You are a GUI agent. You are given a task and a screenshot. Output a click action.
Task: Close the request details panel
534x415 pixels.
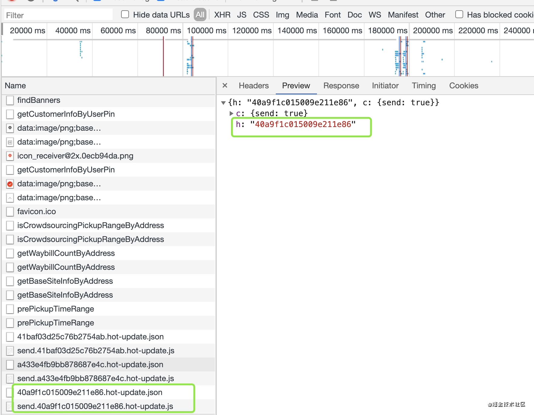(225, 86)
